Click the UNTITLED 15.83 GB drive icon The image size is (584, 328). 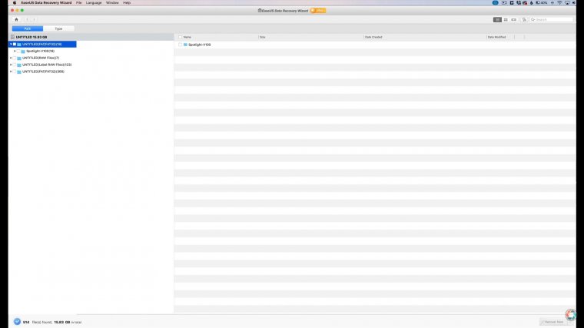pyautogui.click(x=12, y=37)
